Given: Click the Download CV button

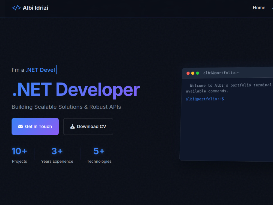Looking at the screenshot, I should click(88, 126).
